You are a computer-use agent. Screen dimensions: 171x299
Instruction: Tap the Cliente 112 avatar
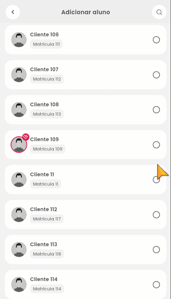(x=19, y=215)
